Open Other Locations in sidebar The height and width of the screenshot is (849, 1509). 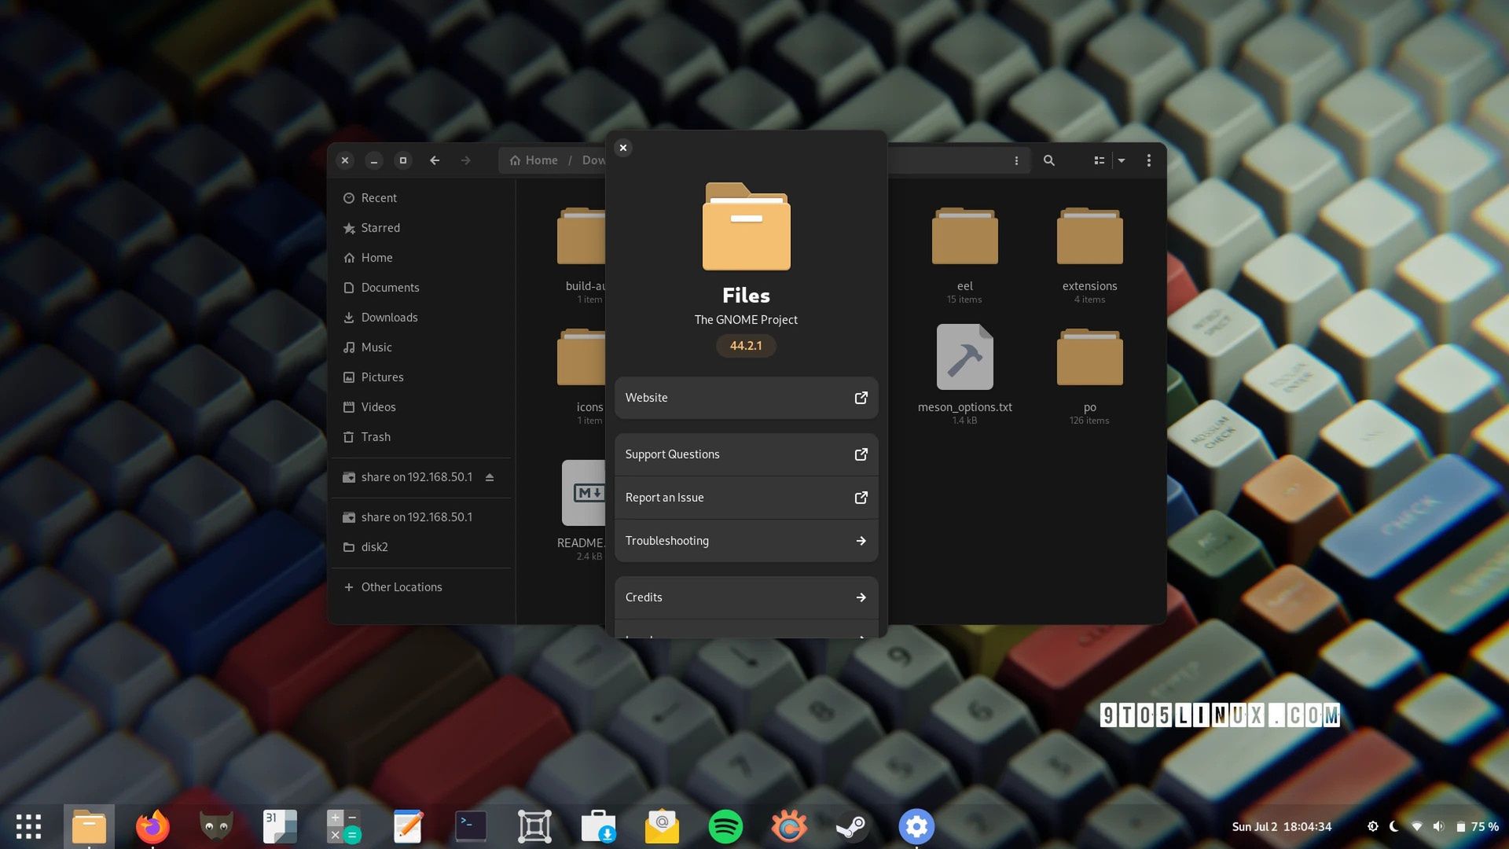point(401,587)
